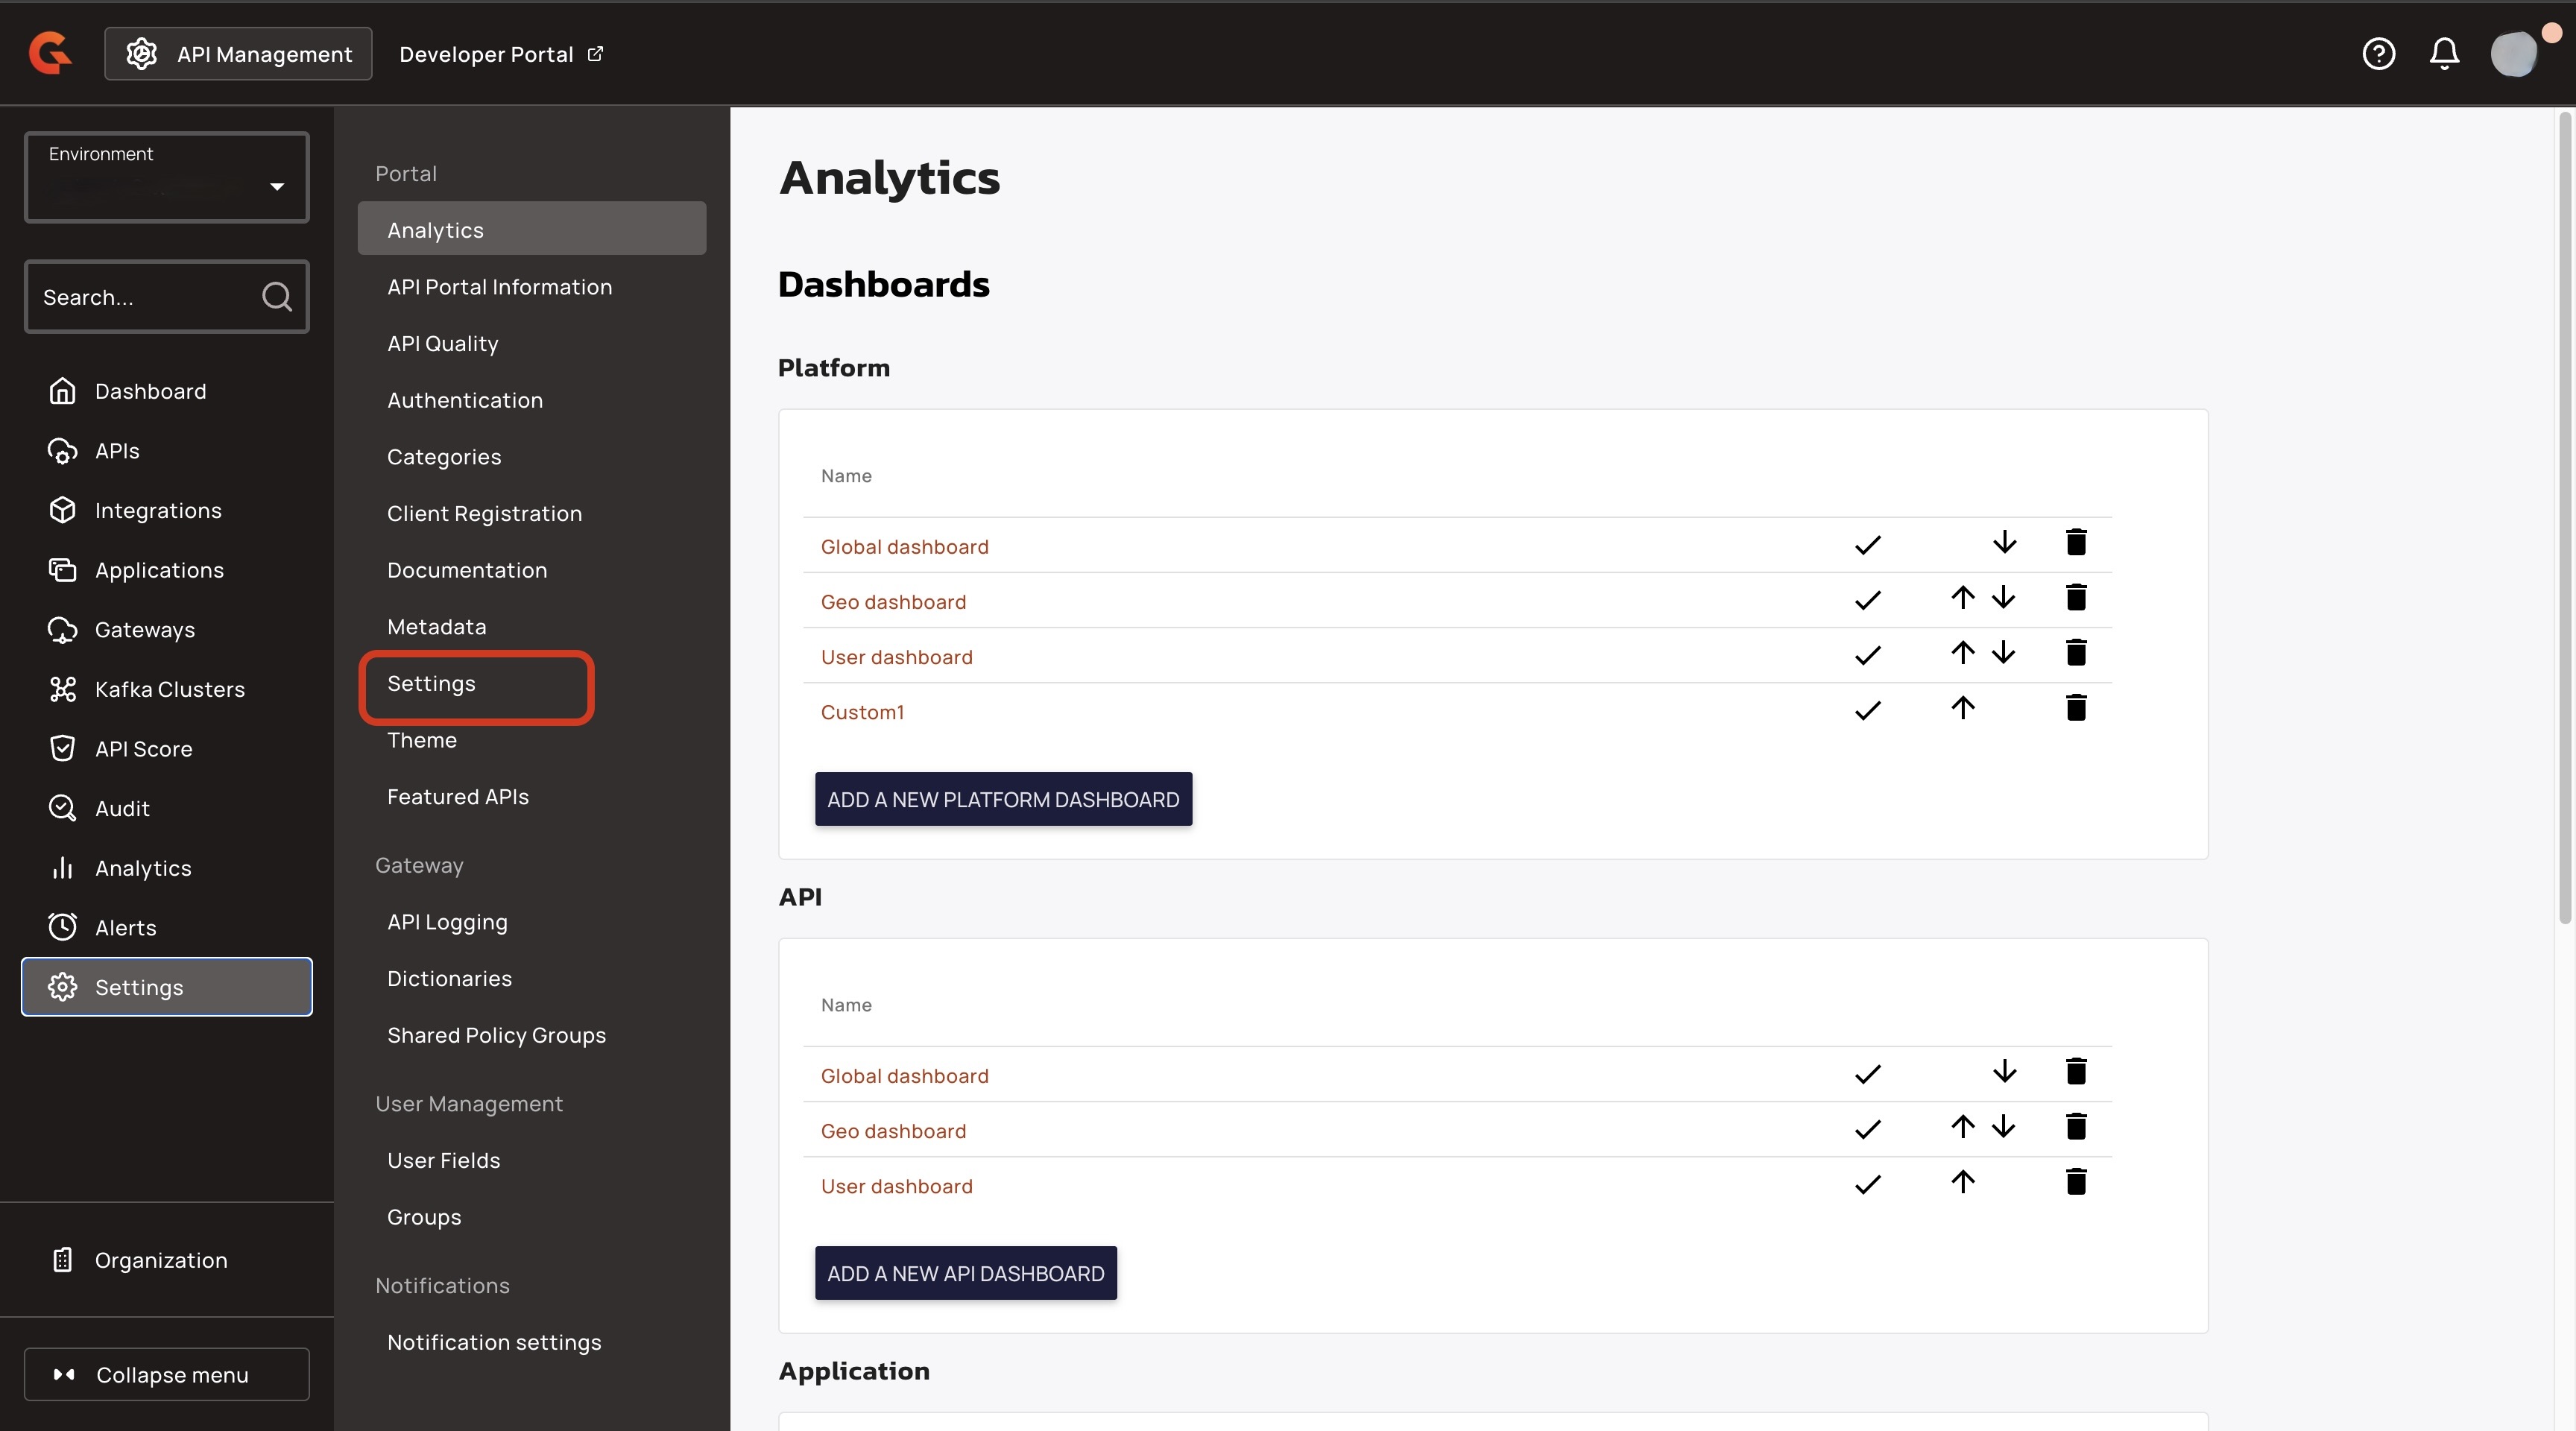Collapse the sidebar menu
The image size is (2576, 1431).
[167, 1374]
